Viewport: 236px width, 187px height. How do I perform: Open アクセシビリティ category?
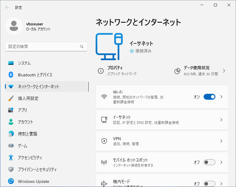47,158
